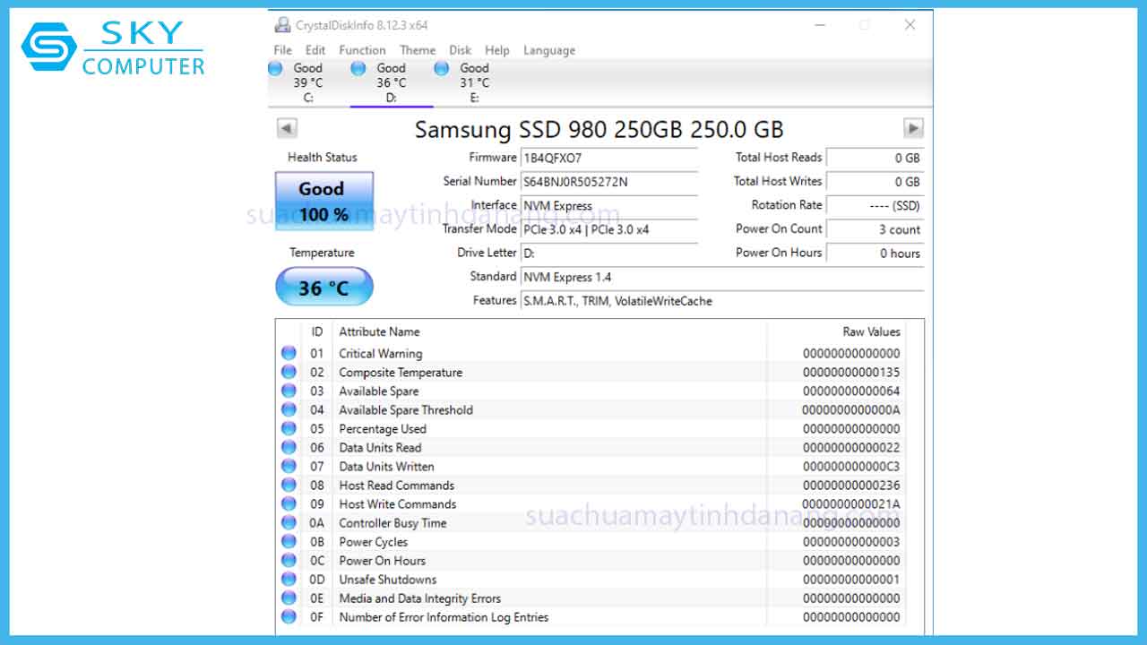The height and width of the screenshot is (645, 1147).
Task: Select the Critical Warning attribute name
Action: [381, 354]
